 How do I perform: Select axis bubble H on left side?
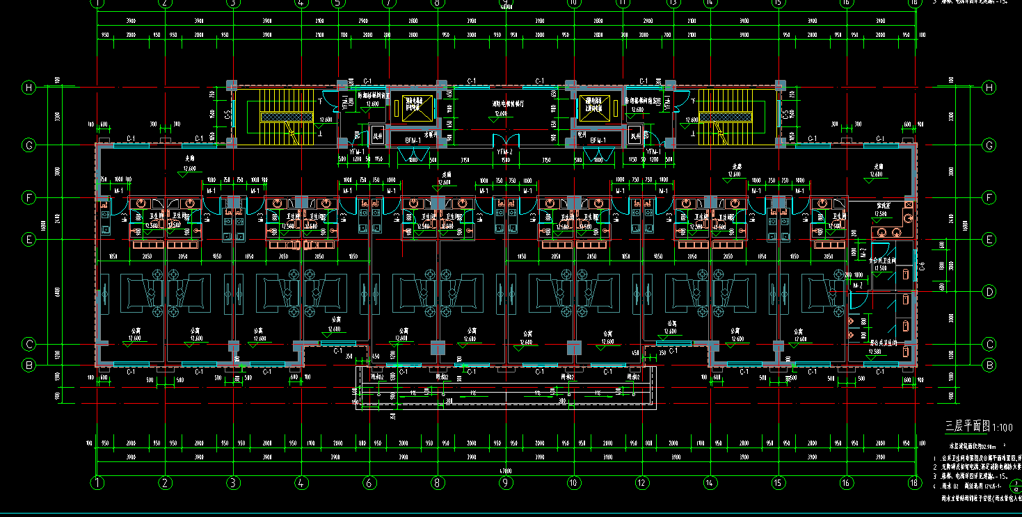[x=29, y=88]
